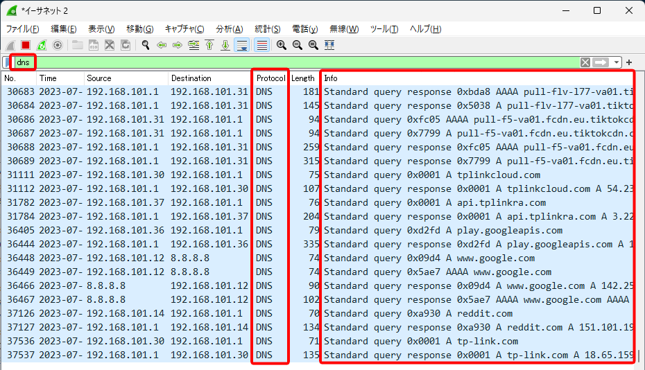Open the 統計(S) menu

coord(268,29)
